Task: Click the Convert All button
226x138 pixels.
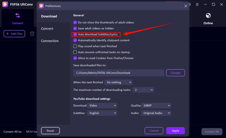Action: (x=212, y=132)
